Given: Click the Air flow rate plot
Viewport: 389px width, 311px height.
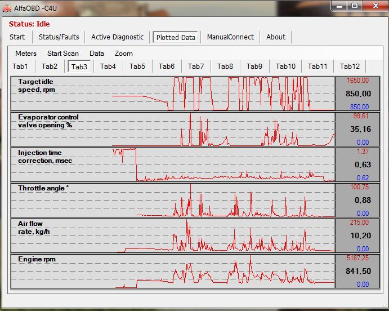Looking at the screenshot, I should pyautogui.click(x=173, y=236).
